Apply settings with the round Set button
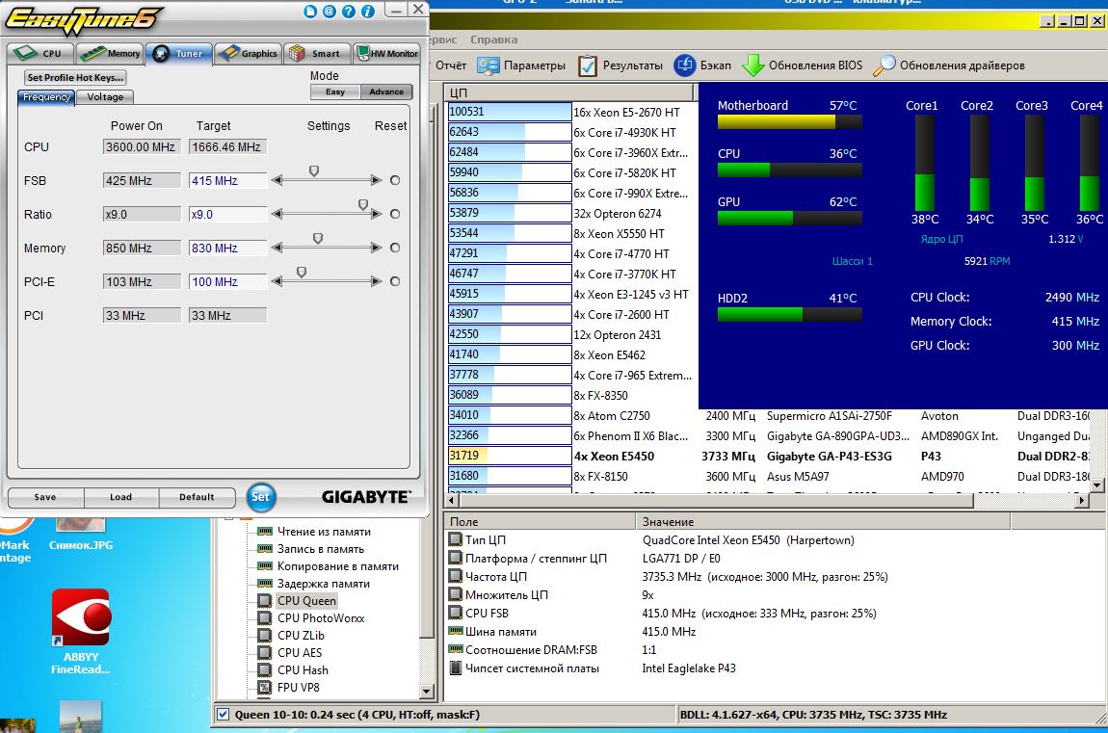1108x733 pixels. [x=261, y=496]
